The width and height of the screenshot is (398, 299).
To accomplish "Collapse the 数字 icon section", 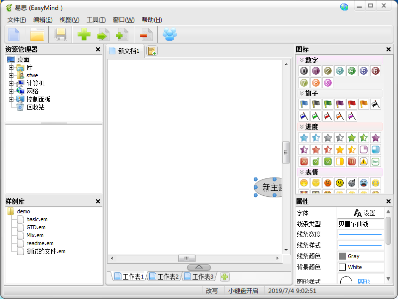I will point(301,60).
